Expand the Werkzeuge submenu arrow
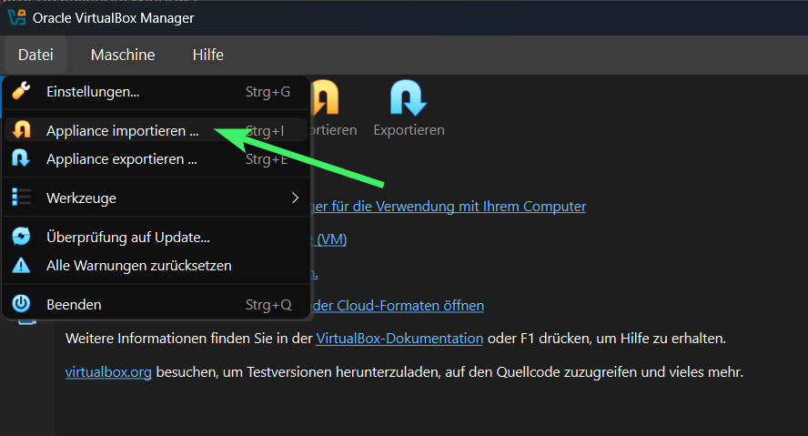Viewport: 808px width, 436px height. [x=295, y=198]
